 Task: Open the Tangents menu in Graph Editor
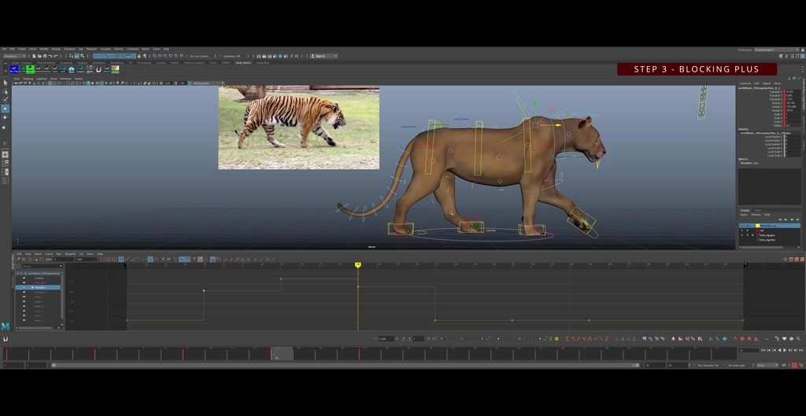[70, 254]
